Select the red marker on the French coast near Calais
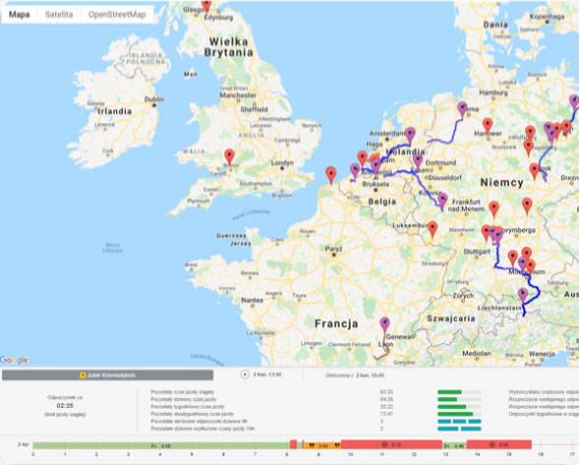The height and width of the screenshot is (465, 579). click(x=331, y=174)
